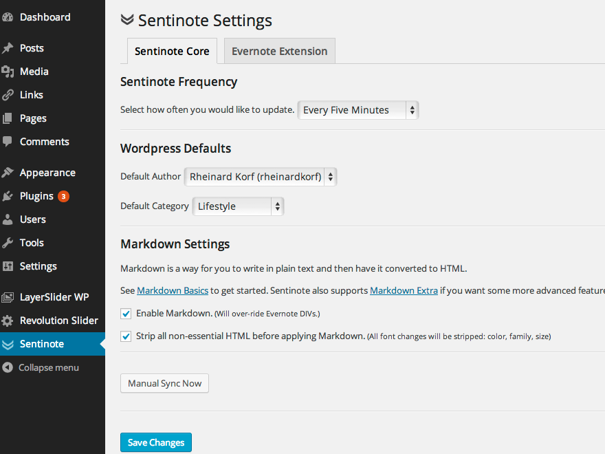605x454 pixels.
Task: Navigate to Pages
Action: 33,118
